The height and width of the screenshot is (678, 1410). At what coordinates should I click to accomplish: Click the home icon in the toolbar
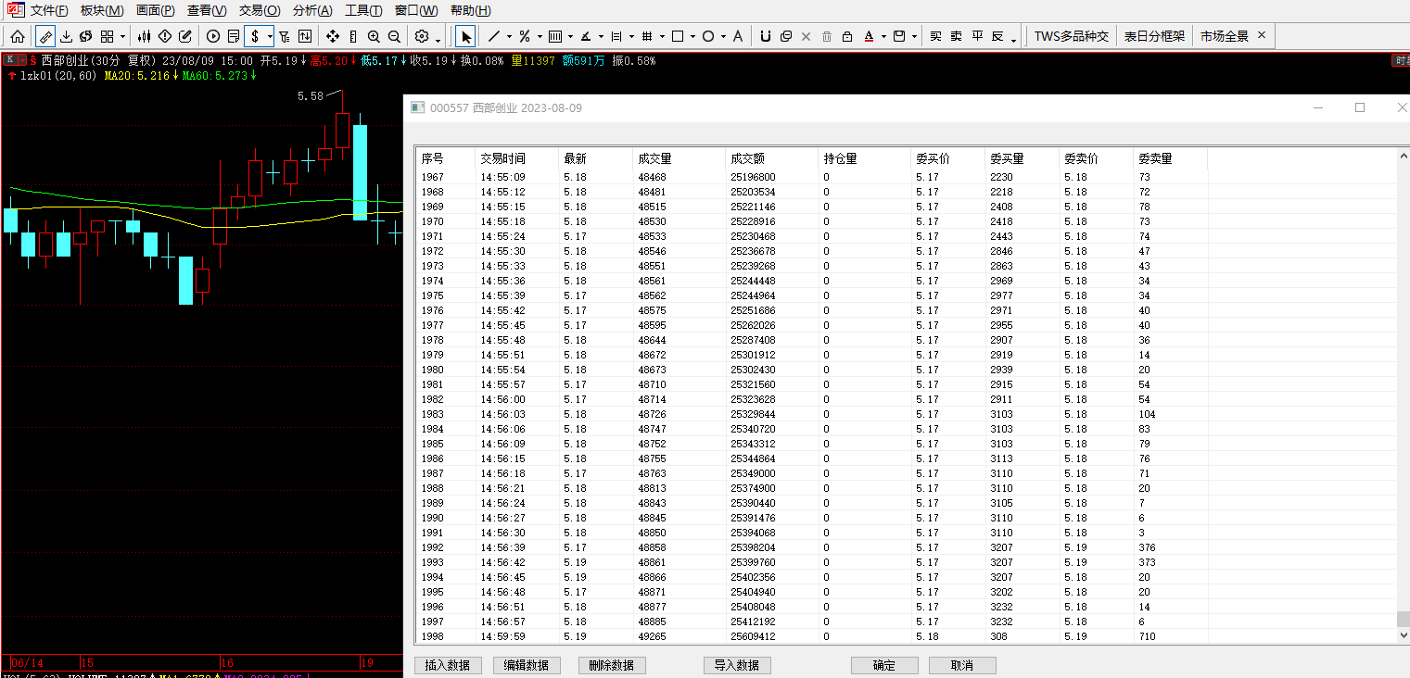18,36
